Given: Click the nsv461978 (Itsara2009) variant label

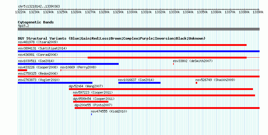Looking at the screenshot, I should click(x=38, y=42).
